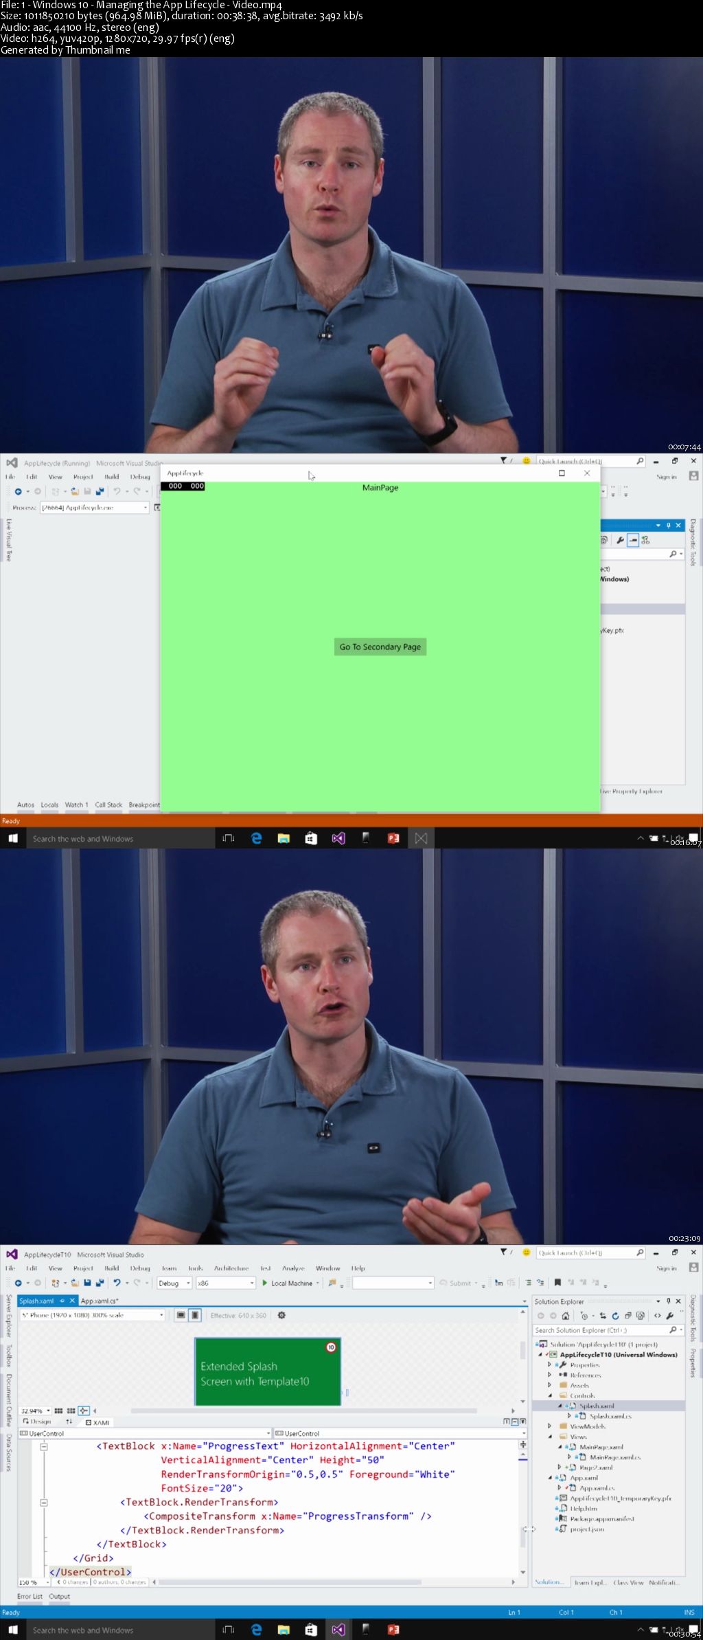Image resolution: width=703 pixels, height=1640 pixels.
Task: Open left UserControl dropdown above code
Action: coord(145,1433)
